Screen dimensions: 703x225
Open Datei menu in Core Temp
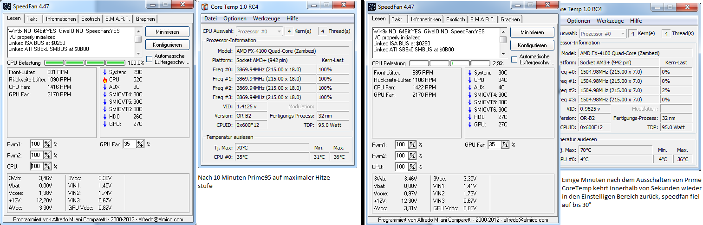click(x=210, y=19)
